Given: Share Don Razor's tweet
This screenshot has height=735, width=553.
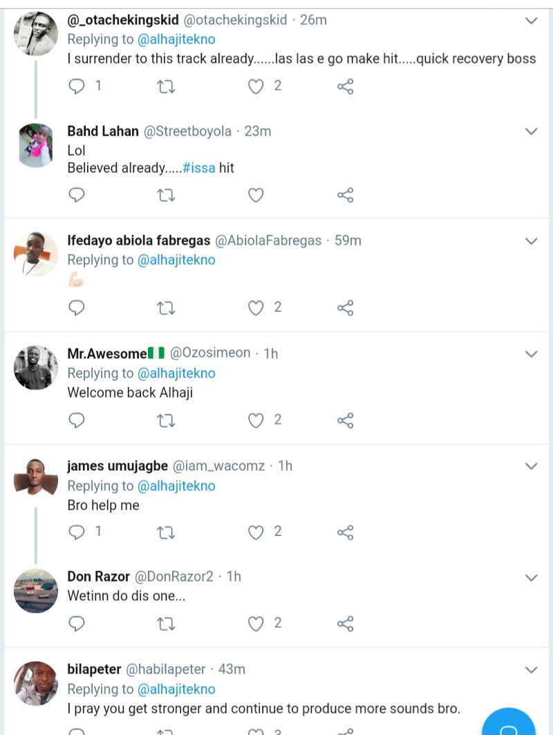Looking at the screenshot, I should click(x=346, y=624).
